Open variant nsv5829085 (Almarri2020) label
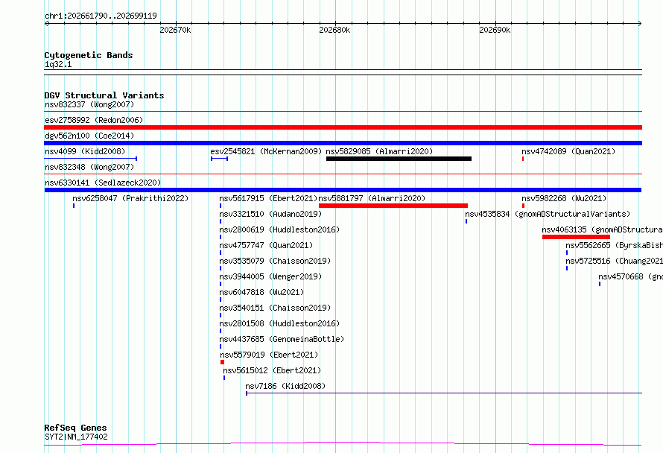This screenshot has width=663, height=453. pos(379,151)
